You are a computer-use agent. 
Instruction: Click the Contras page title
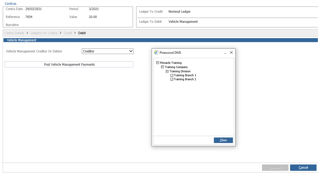pos(11,4)
